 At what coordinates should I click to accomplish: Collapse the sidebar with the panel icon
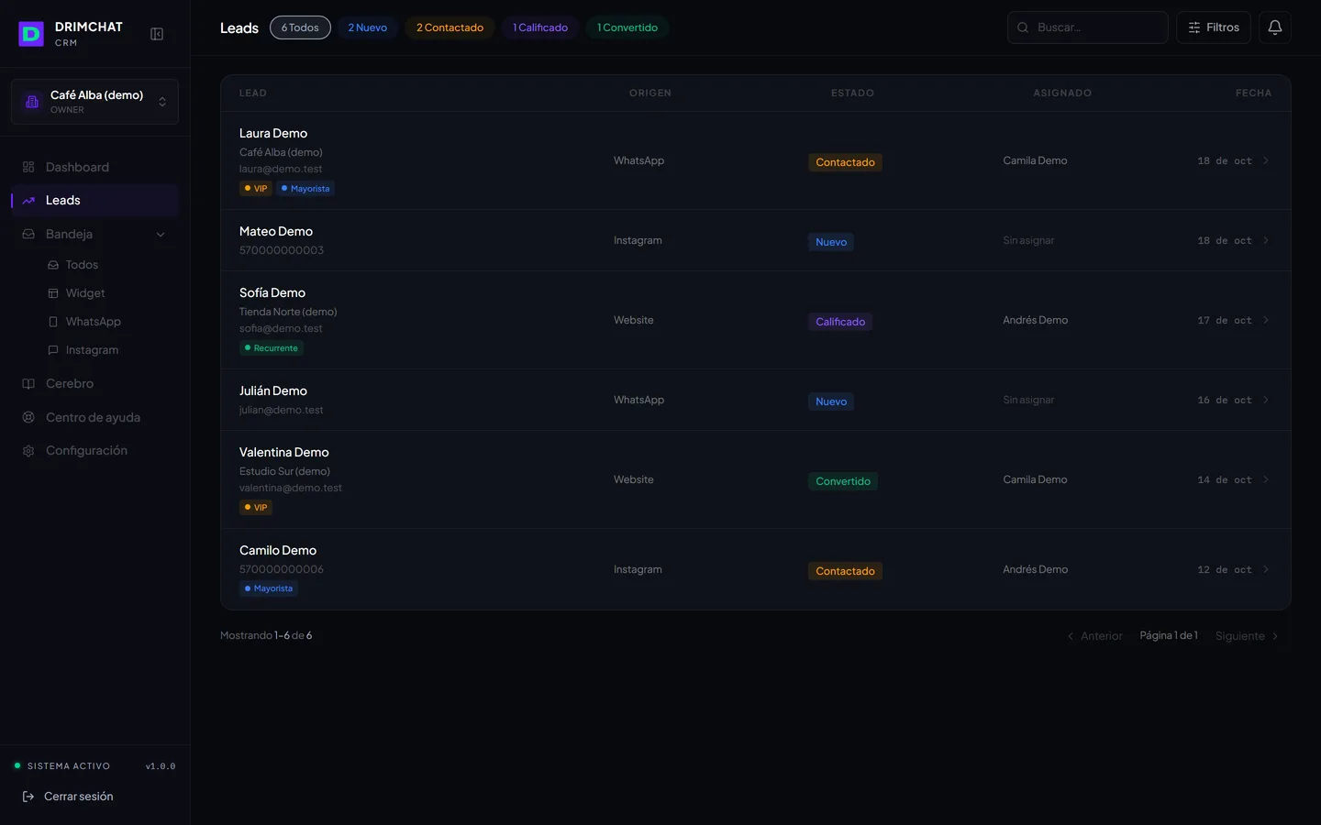click(157, 34)
